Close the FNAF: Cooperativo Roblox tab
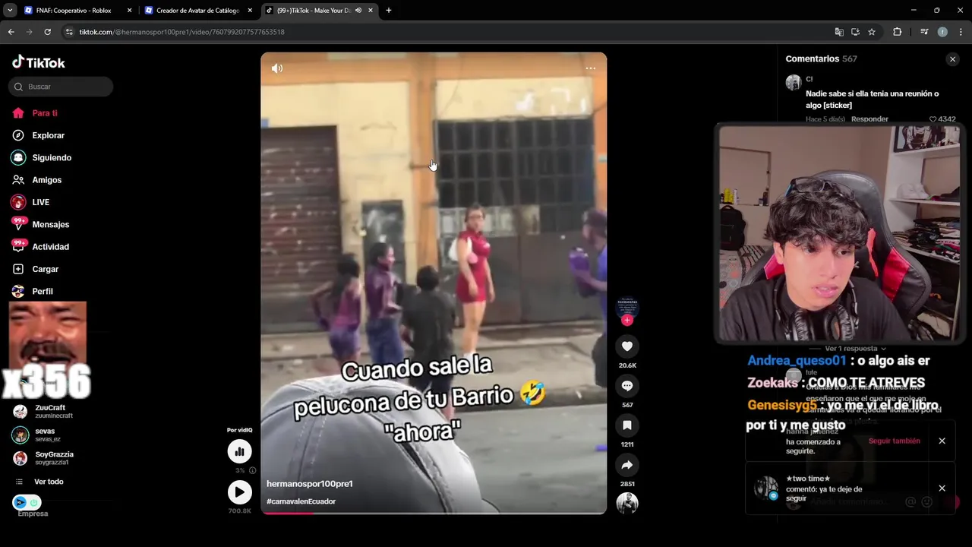This screenshot has height=547, width=972. [130, 11]
